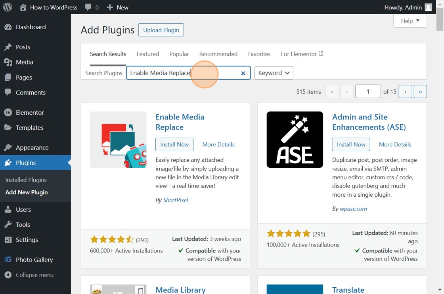This screenshot has height=294, width=444.
Task: Click the plus New icon
Action: [x=110, y=8]
